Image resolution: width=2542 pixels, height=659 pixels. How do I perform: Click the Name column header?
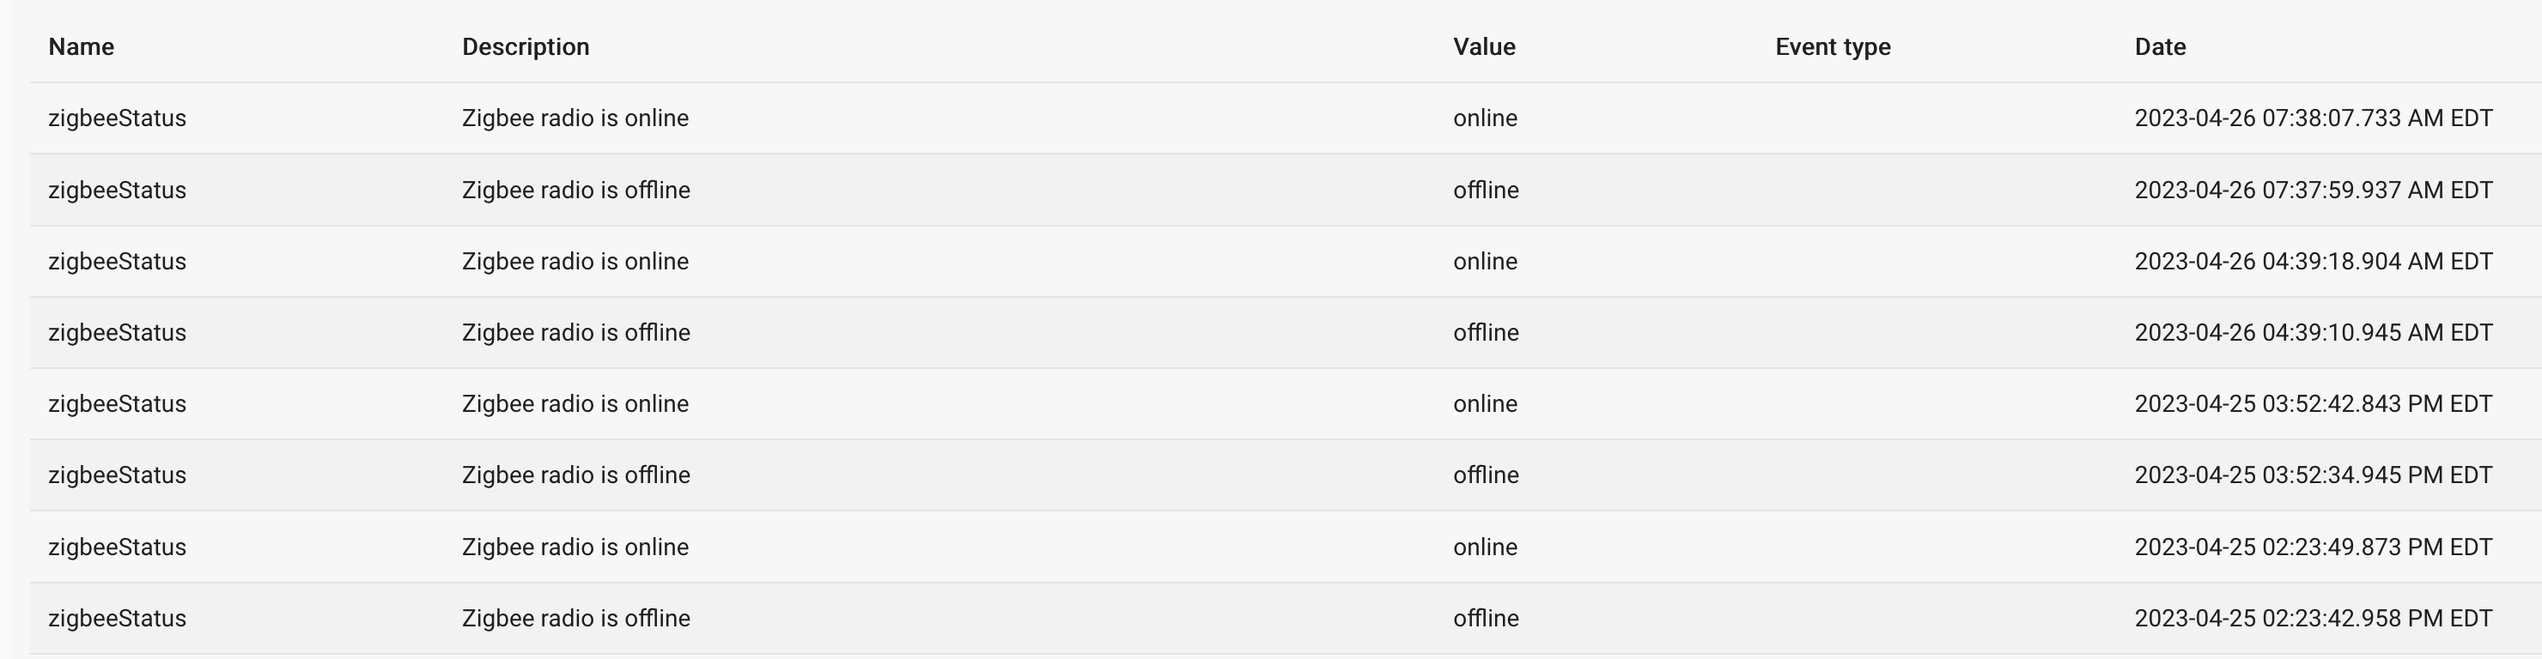coord(81,47)
